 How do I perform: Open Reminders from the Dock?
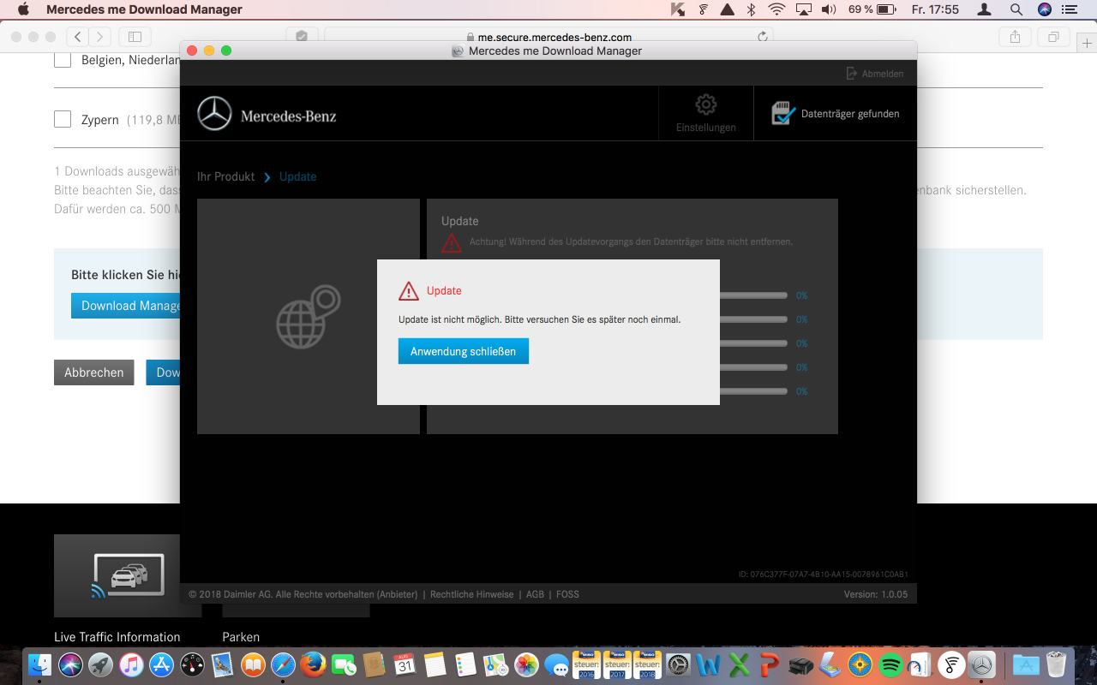click(465, 664)
